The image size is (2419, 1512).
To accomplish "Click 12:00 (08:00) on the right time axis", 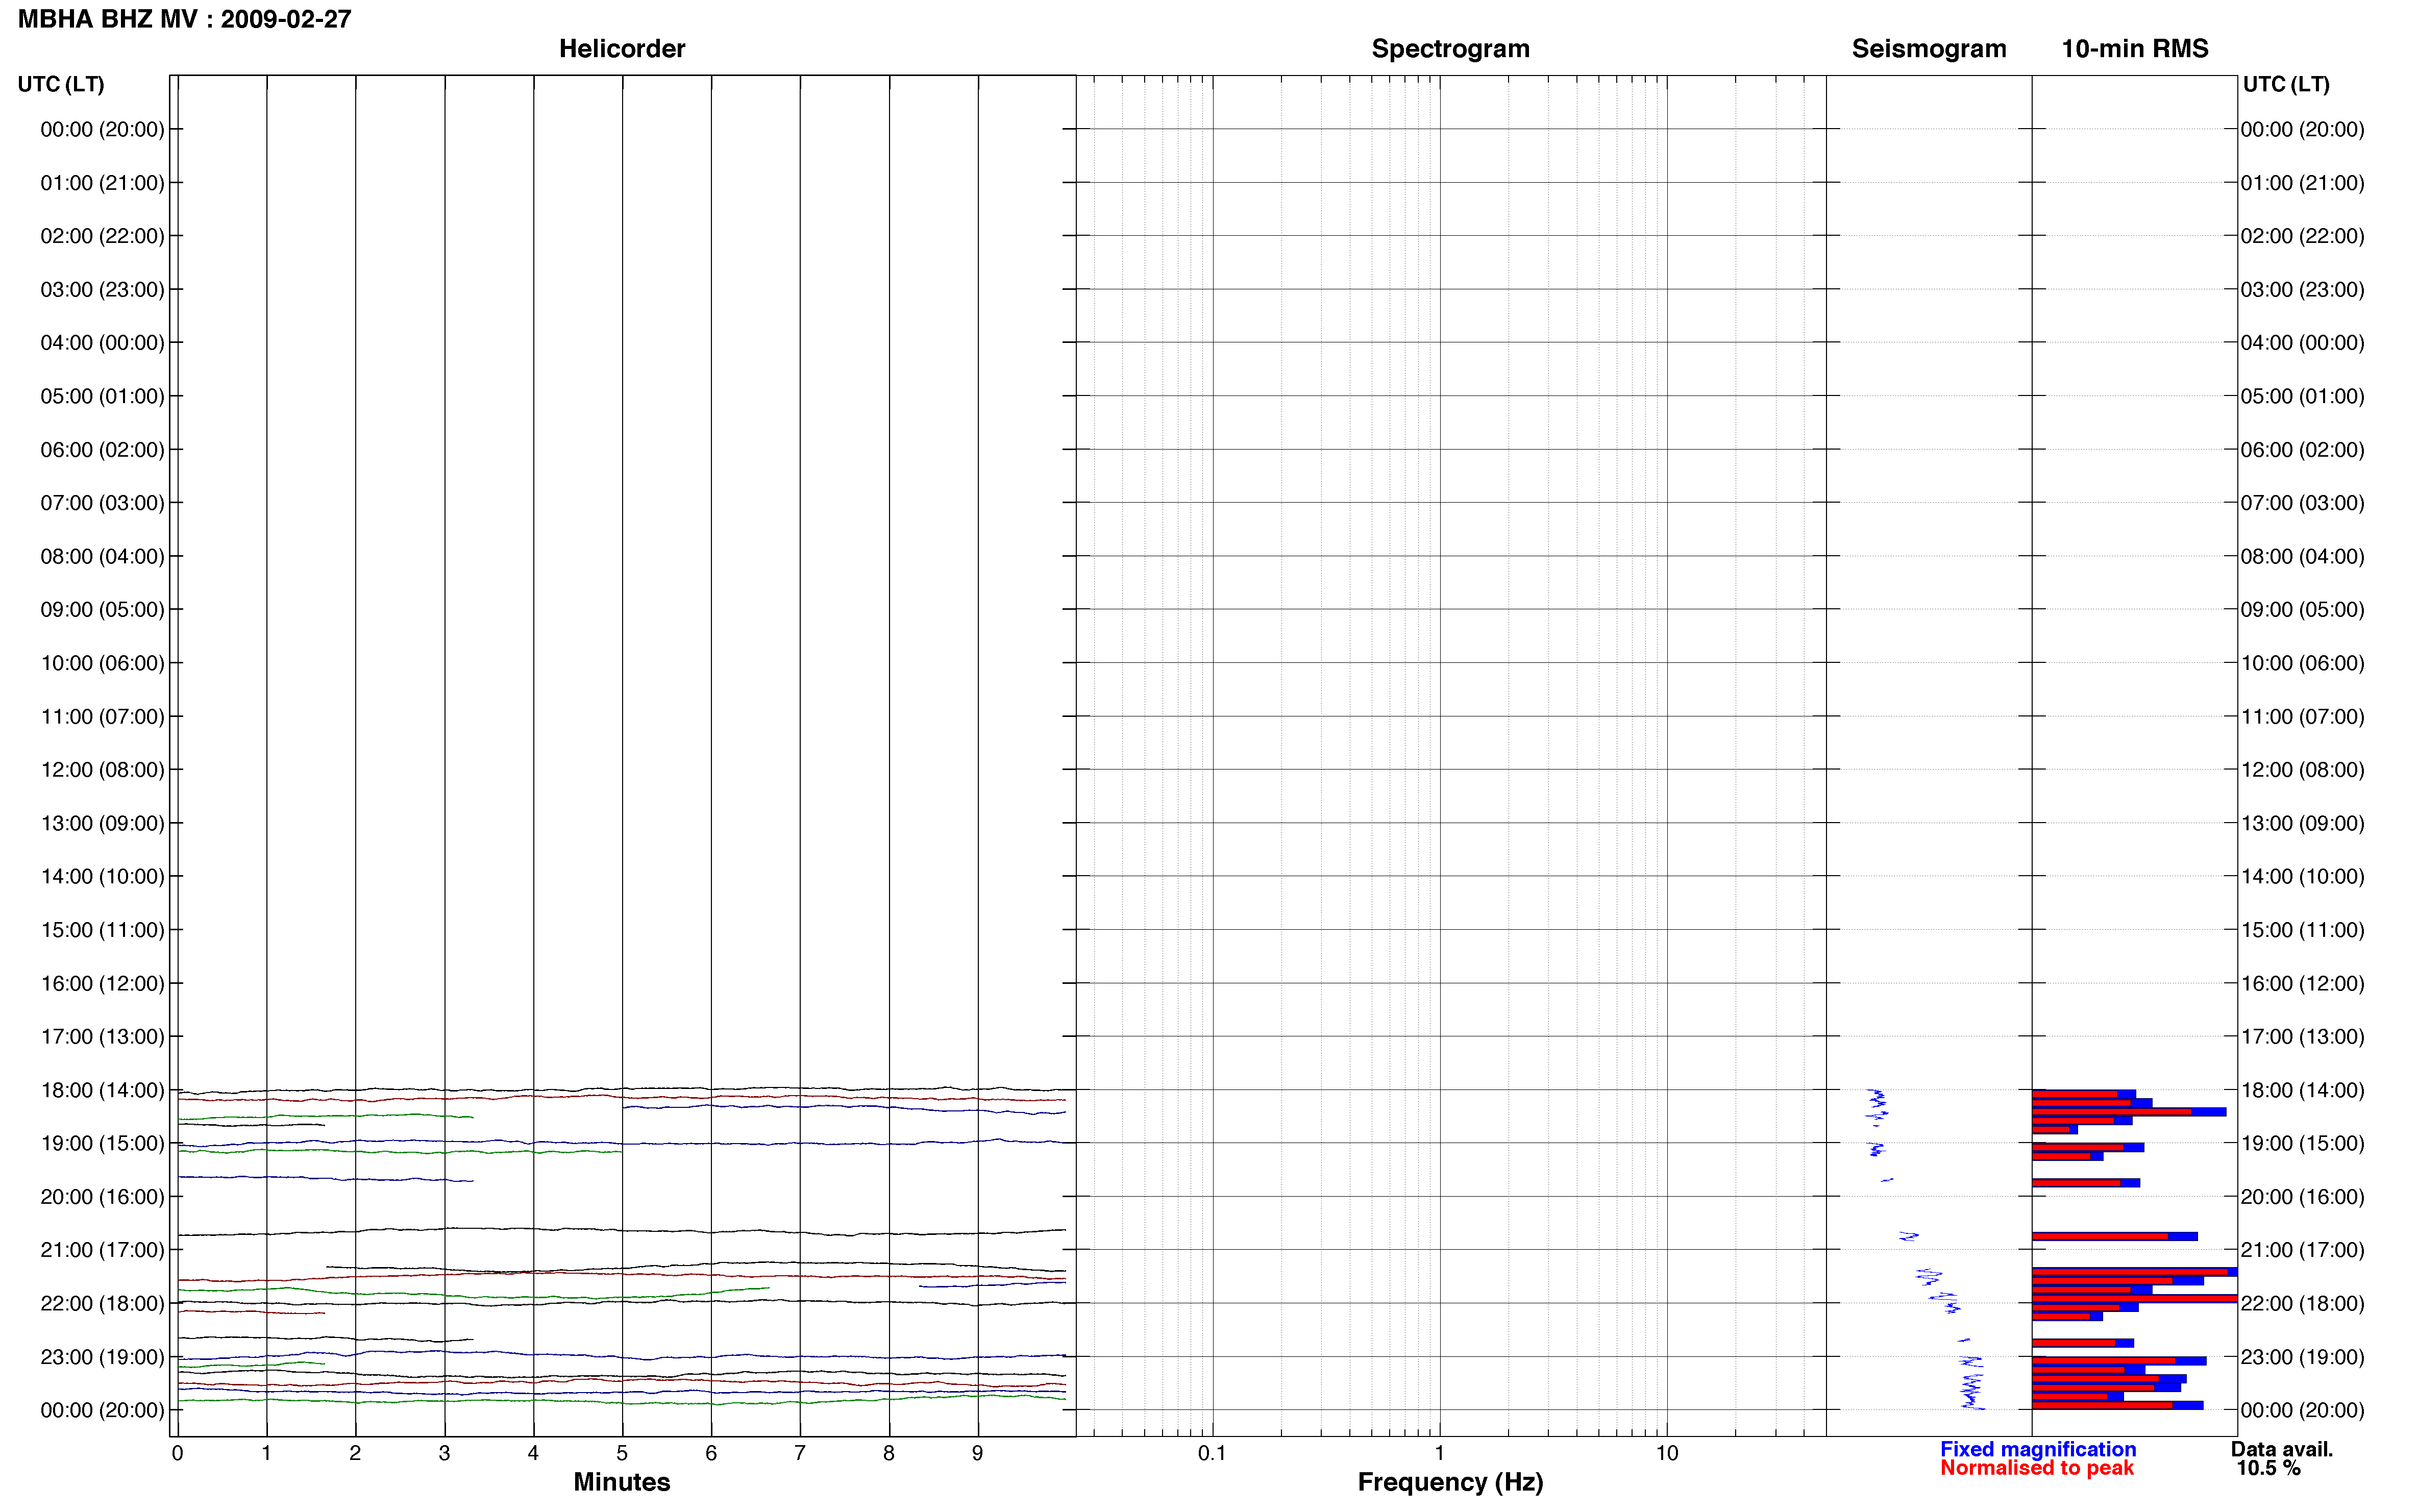I will (x=2302, y=769).
